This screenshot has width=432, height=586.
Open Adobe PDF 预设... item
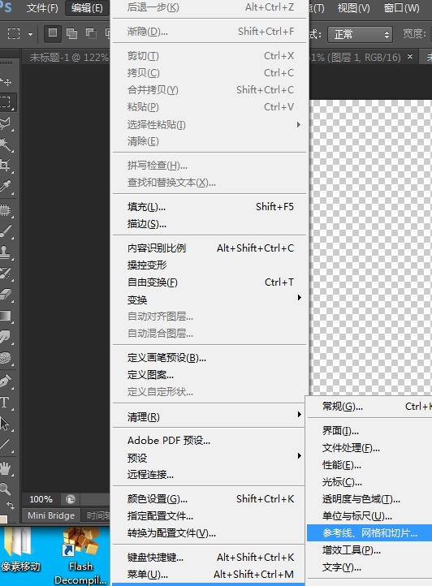(x=210, y=440)
